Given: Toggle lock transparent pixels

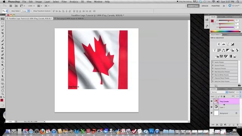Looking at the screenshot, I should (x=216, y=96).
